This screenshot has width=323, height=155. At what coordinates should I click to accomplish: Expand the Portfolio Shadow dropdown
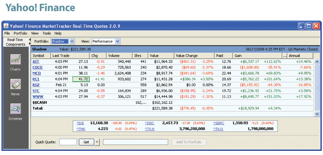(x=72, y=41)
